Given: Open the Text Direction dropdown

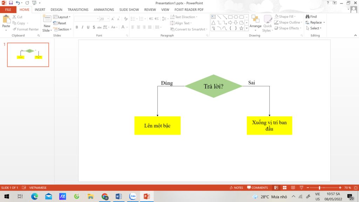Looking at the screenshot, I should coord(184,17).
